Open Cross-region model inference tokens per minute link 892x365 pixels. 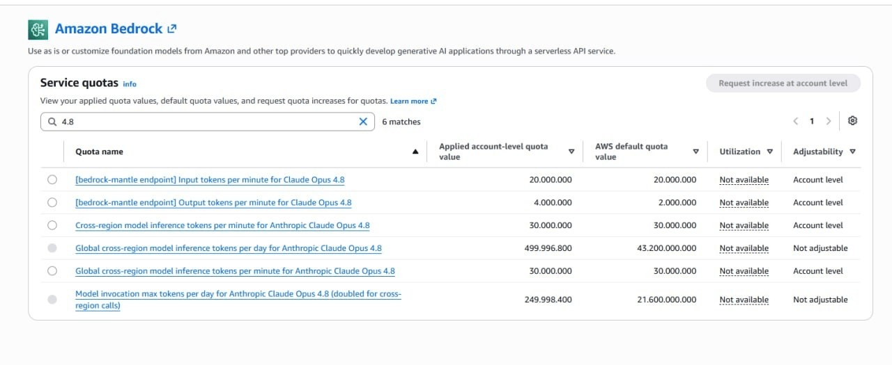coord(222,225)
